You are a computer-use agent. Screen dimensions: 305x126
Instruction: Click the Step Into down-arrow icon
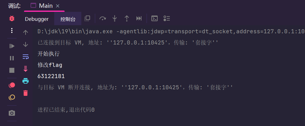point(115,18)
